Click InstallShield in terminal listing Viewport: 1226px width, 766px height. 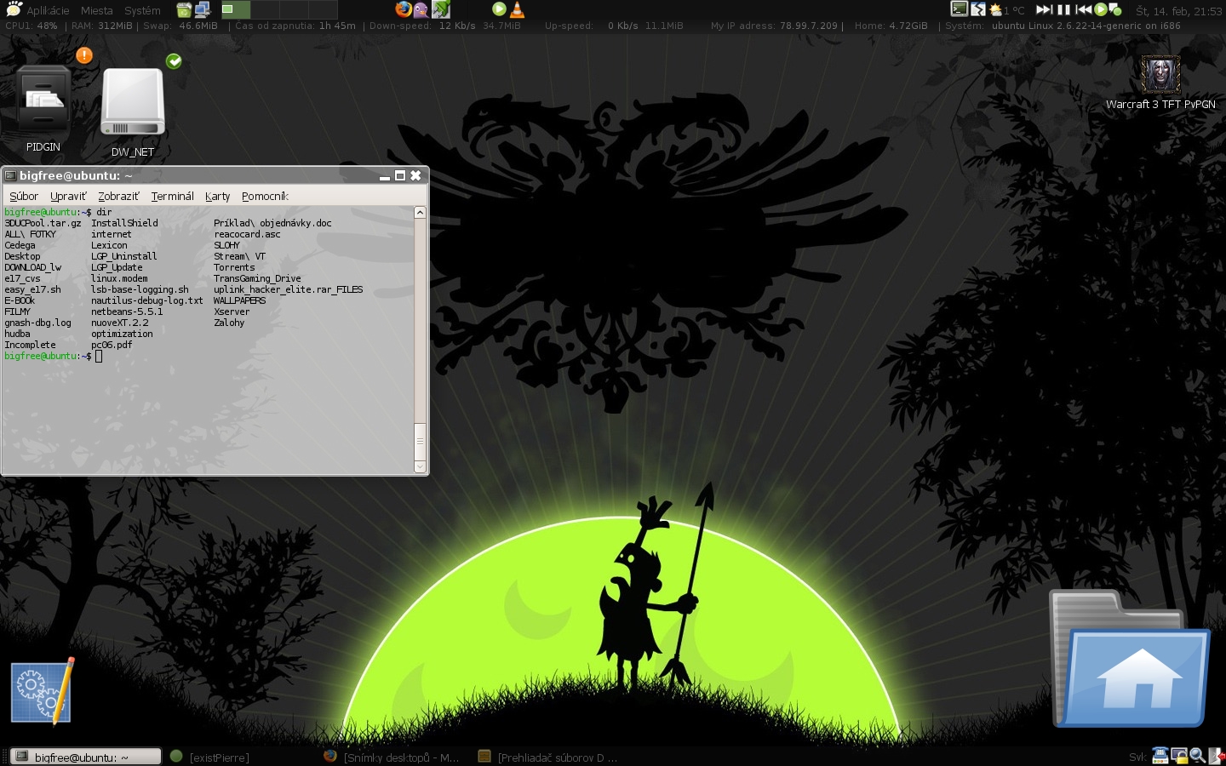click(124, 223)
